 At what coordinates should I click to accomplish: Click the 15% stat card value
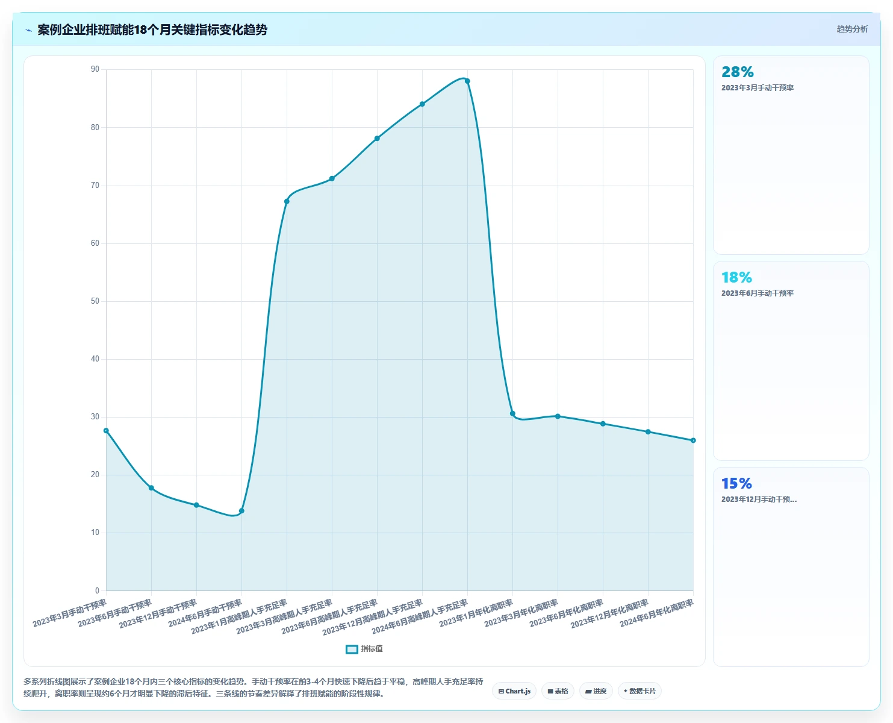pyautogui.click(x=737, y=483)
